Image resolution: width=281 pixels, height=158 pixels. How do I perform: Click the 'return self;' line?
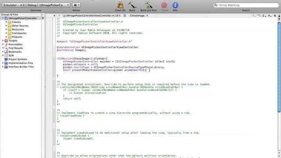point(72,98)
